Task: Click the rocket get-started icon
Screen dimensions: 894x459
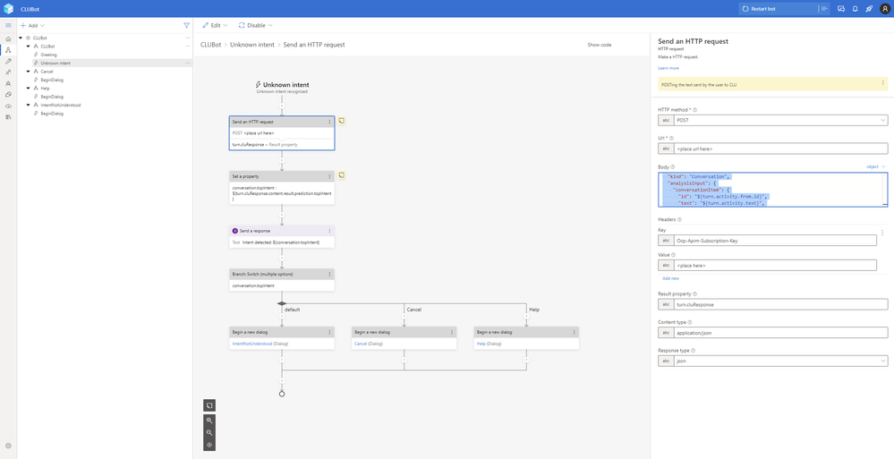Action: point(869,9)
